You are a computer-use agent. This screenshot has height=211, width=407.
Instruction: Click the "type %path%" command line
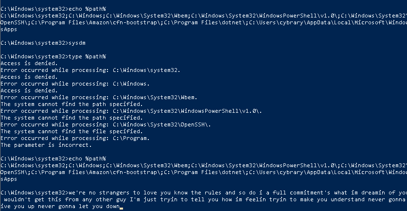[x=53, y=56]
